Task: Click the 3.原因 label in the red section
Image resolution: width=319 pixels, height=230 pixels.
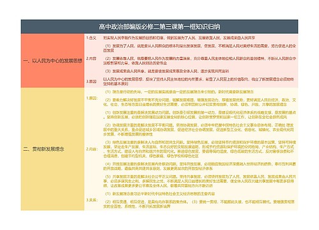Action: pyautogui.click(x=91, y=82)
